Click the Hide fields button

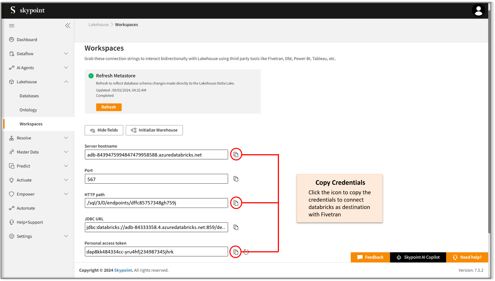click(104, 130)
